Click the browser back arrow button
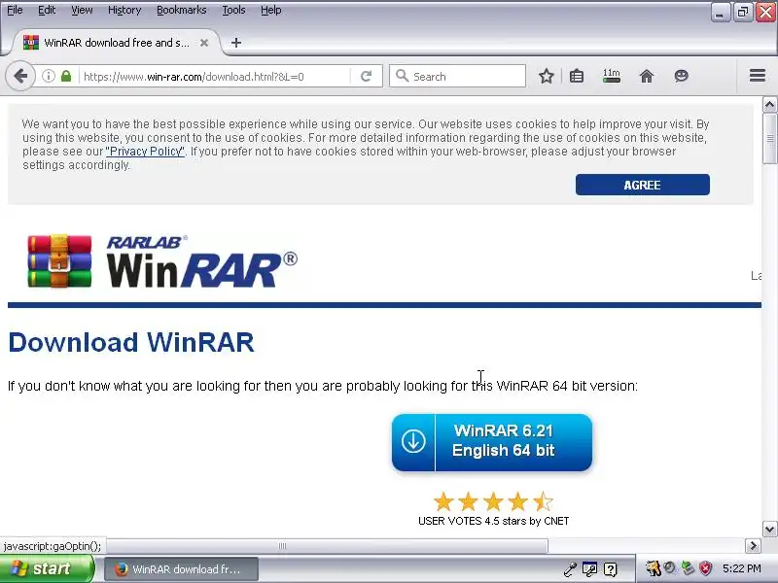 click(x=20, y=77)
